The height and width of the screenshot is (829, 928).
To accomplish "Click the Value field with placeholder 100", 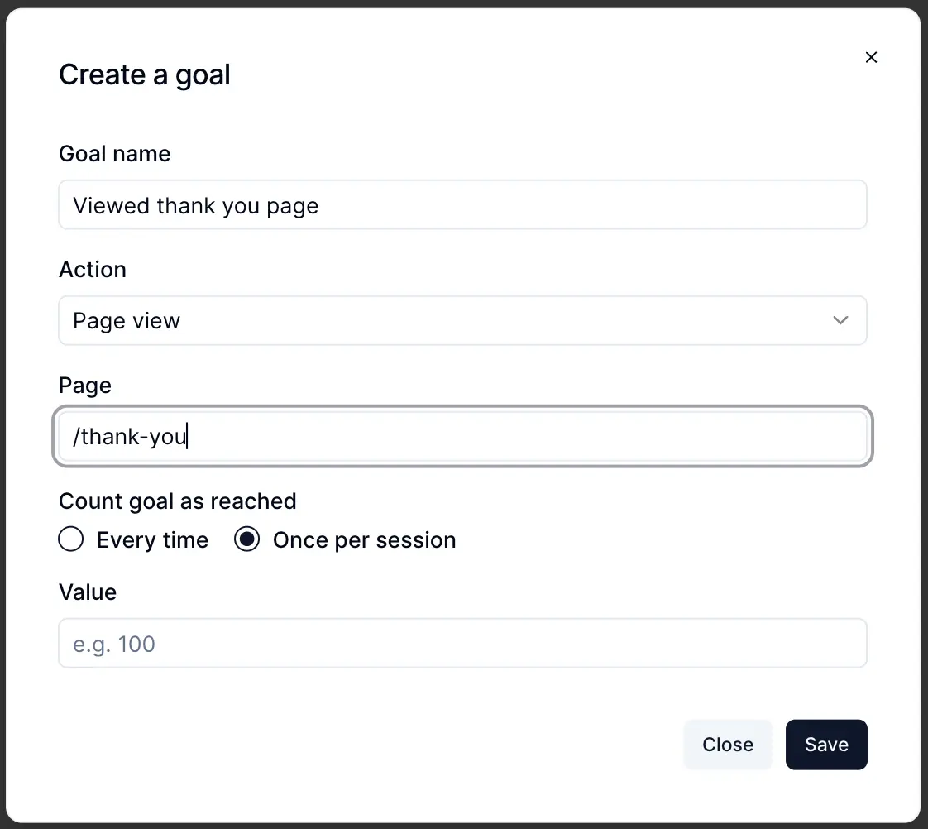I will pyautogui.click(x=463, y=643).
